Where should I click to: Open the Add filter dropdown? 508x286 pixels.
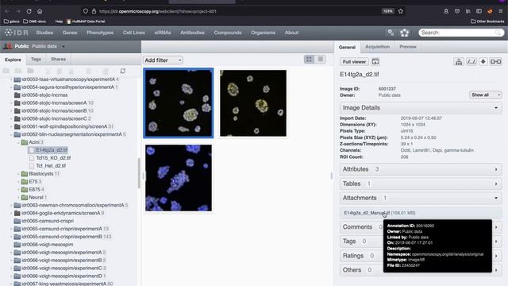coord(163,60)
